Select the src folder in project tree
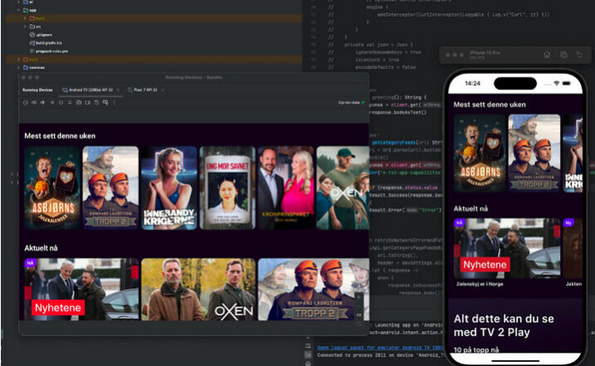 tap(35, 27)
